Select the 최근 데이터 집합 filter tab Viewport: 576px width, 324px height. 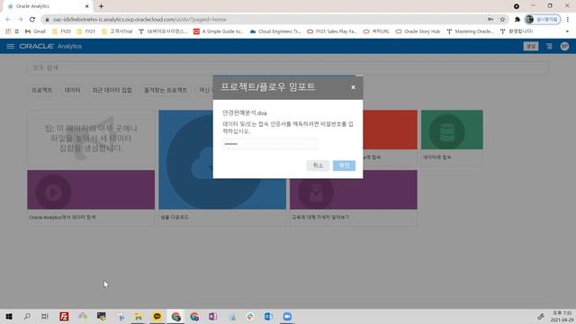click(x=112, y=90)
